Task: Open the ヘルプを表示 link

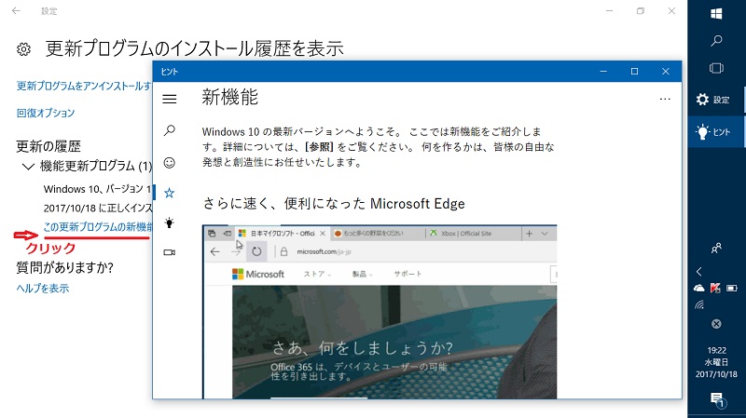Action: [43, 289]
